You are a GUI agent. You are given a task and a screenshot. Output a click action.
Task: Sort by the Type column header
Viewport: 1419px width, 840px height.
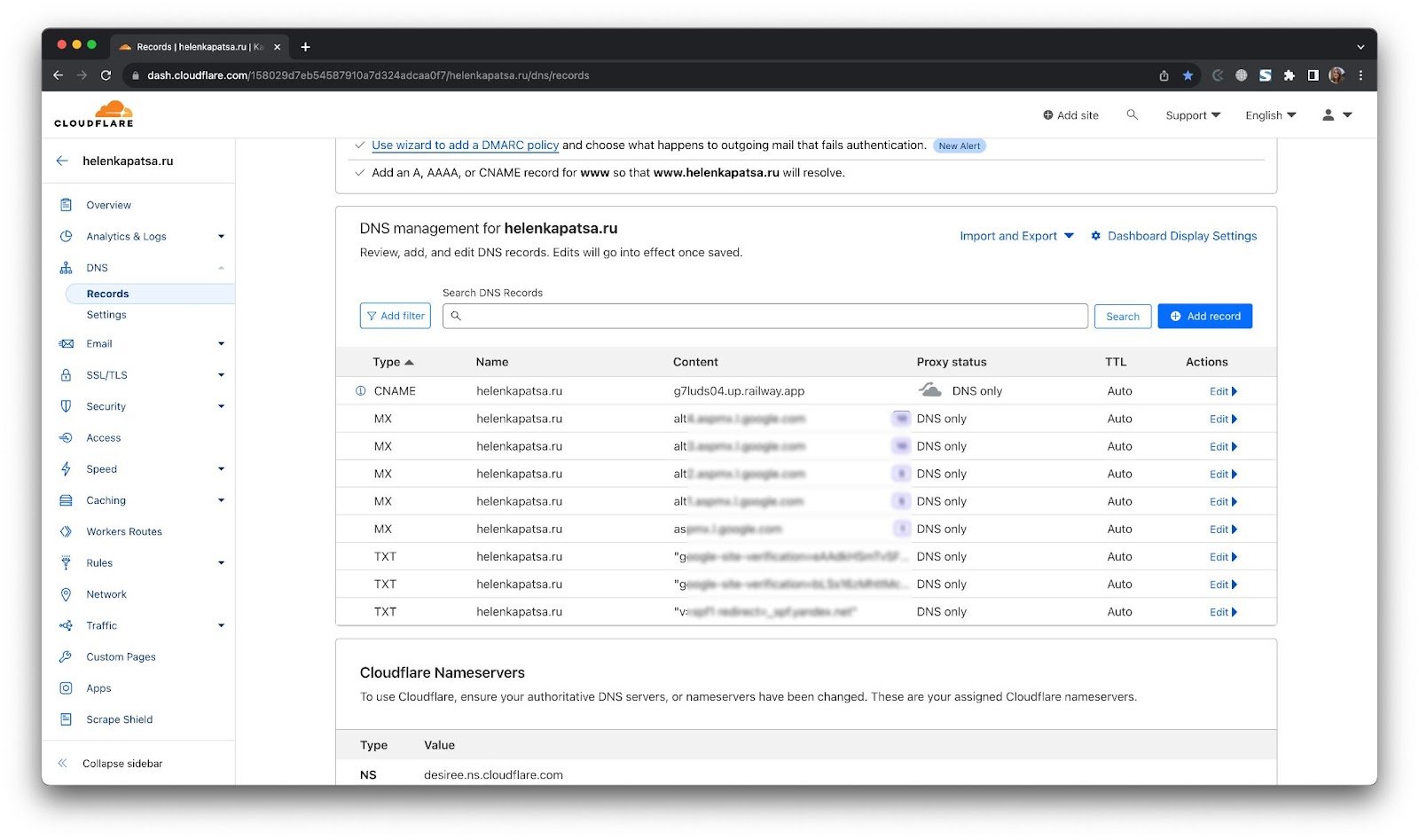(x=393, y=362)
